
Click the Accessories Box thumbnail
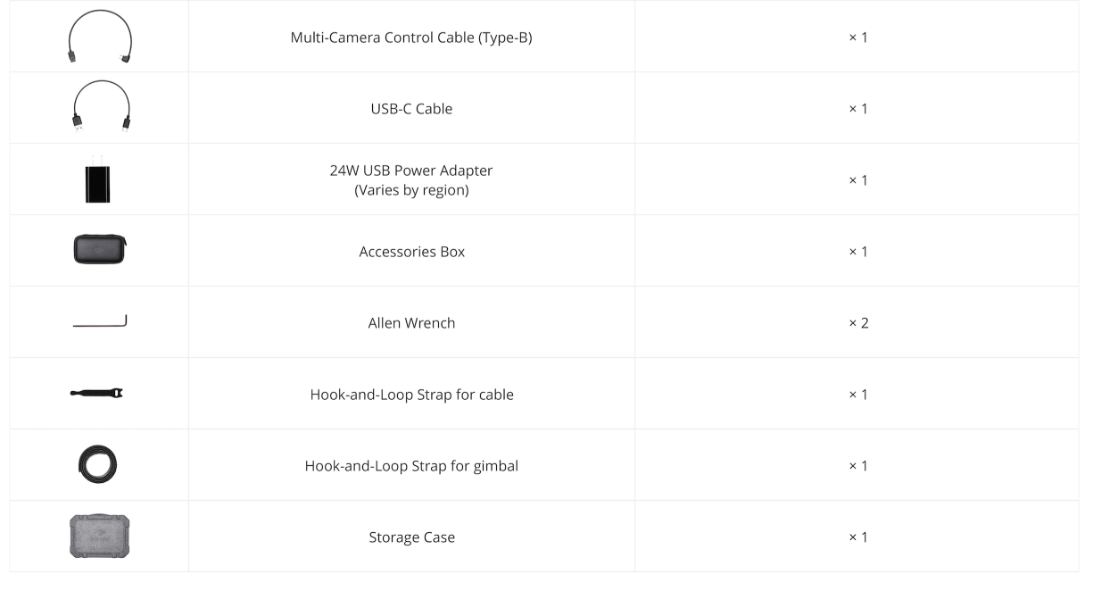pyautogui.click(x=100, y=249)
